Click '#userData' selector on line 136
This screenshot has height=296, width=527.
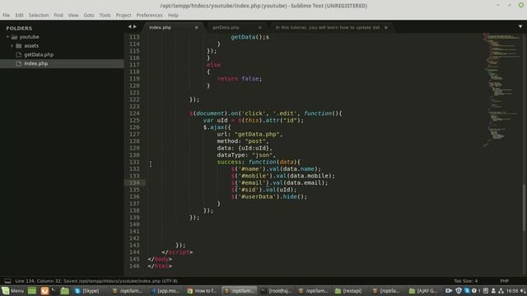(x=257, y=197)
